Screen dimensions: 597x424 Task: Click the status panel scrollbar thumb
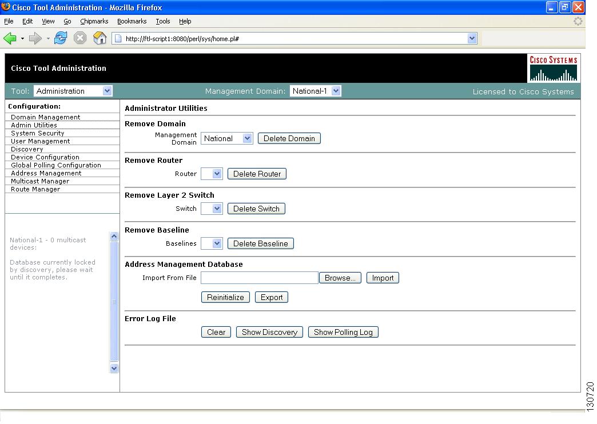114,302
